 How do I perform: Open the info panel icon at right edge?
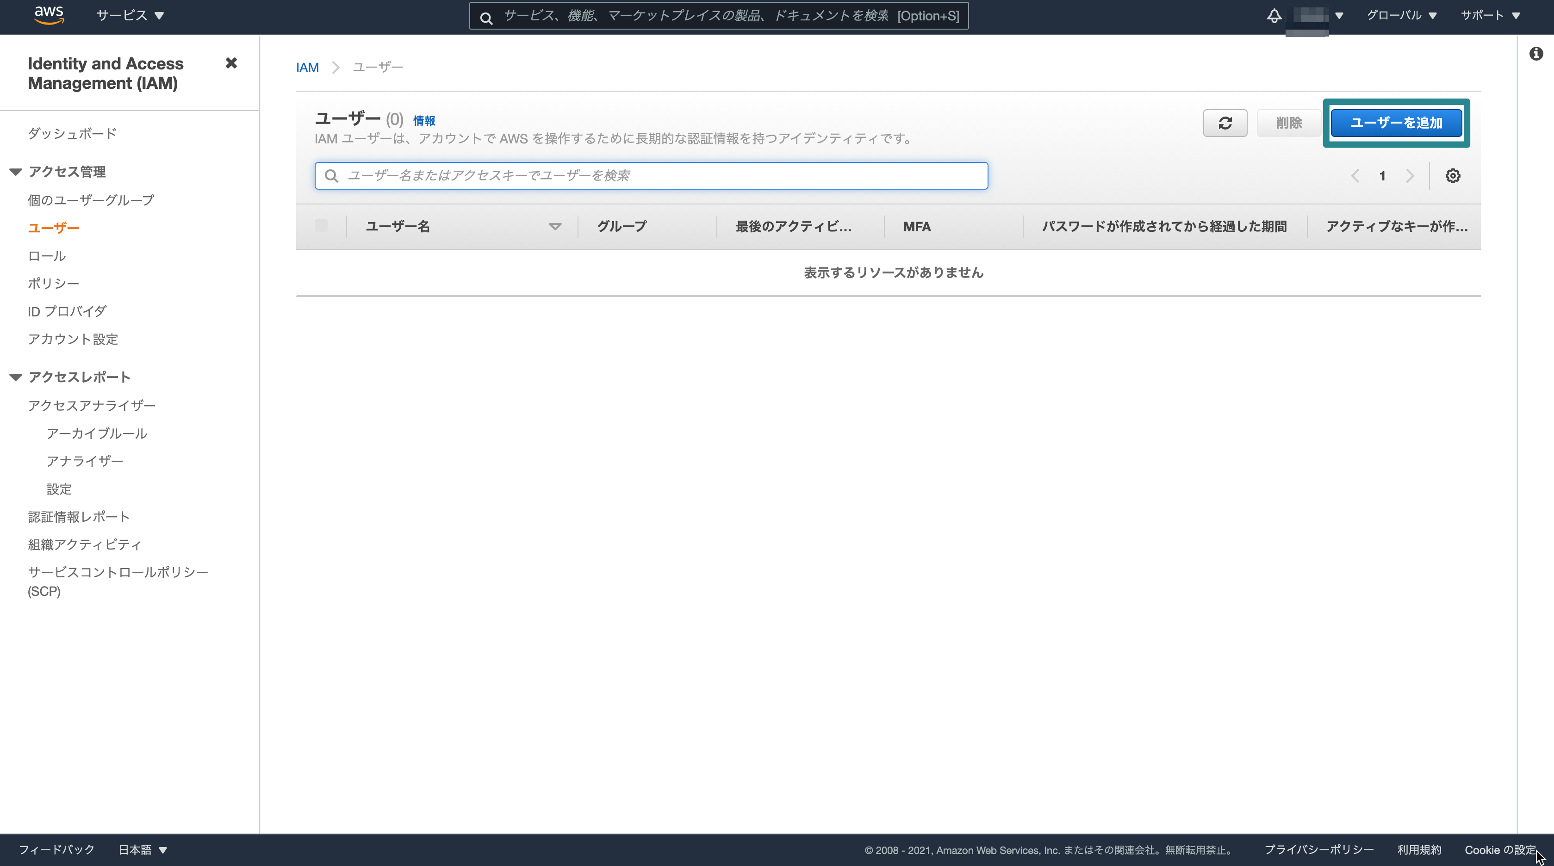(x=1536, y=54)
